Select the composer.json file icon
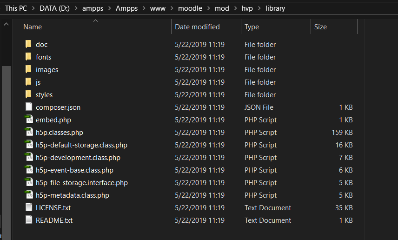398x240 pixels. pyautogui.click(x=29, y=107)
